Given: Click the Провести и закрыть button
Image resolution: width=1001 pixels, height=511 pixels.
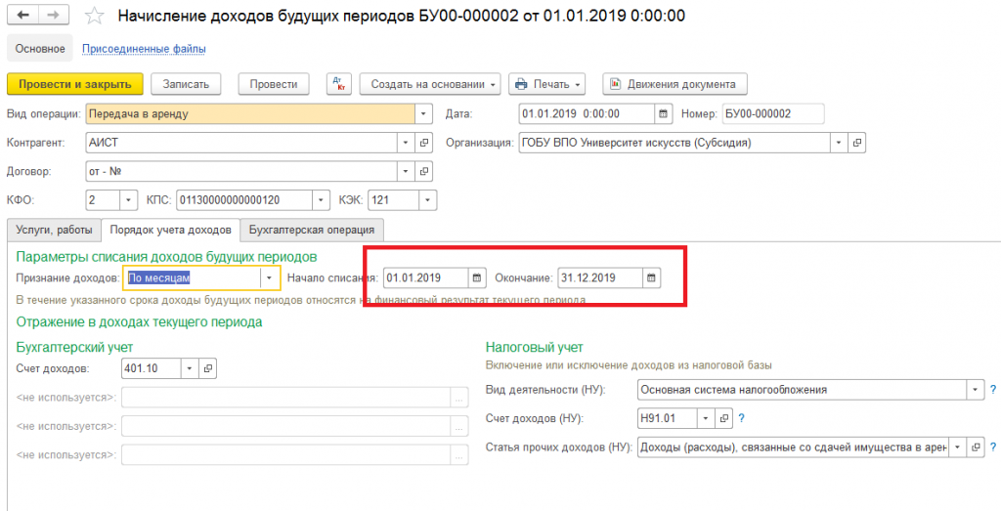Looking at the screenshot, I should [75, 84].
